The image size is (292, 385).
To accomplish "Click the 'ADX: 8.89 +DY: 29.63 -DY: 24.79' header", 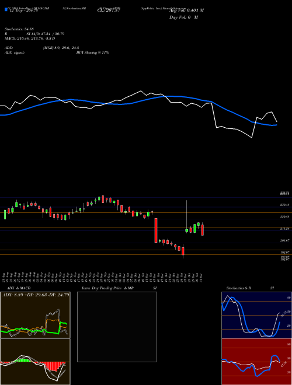I will pos(36,295).
